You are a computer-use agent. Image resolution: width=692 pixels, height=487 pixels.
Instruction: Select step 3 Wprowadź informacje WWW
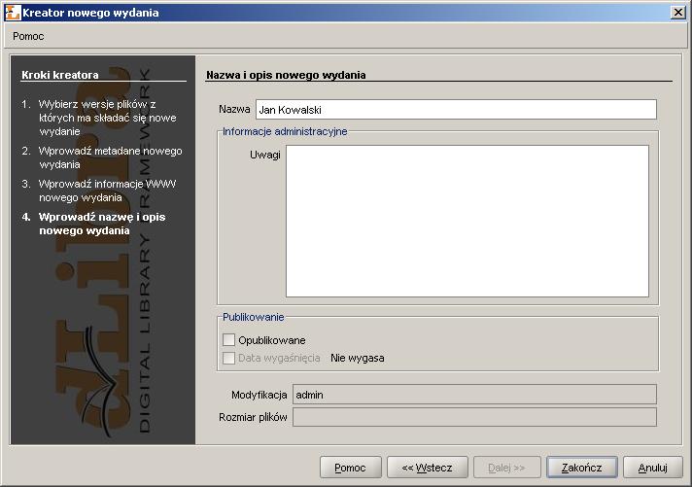click(99, 191)
